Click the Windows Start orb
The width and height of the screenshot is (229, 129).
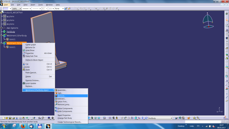coord(4,126)
